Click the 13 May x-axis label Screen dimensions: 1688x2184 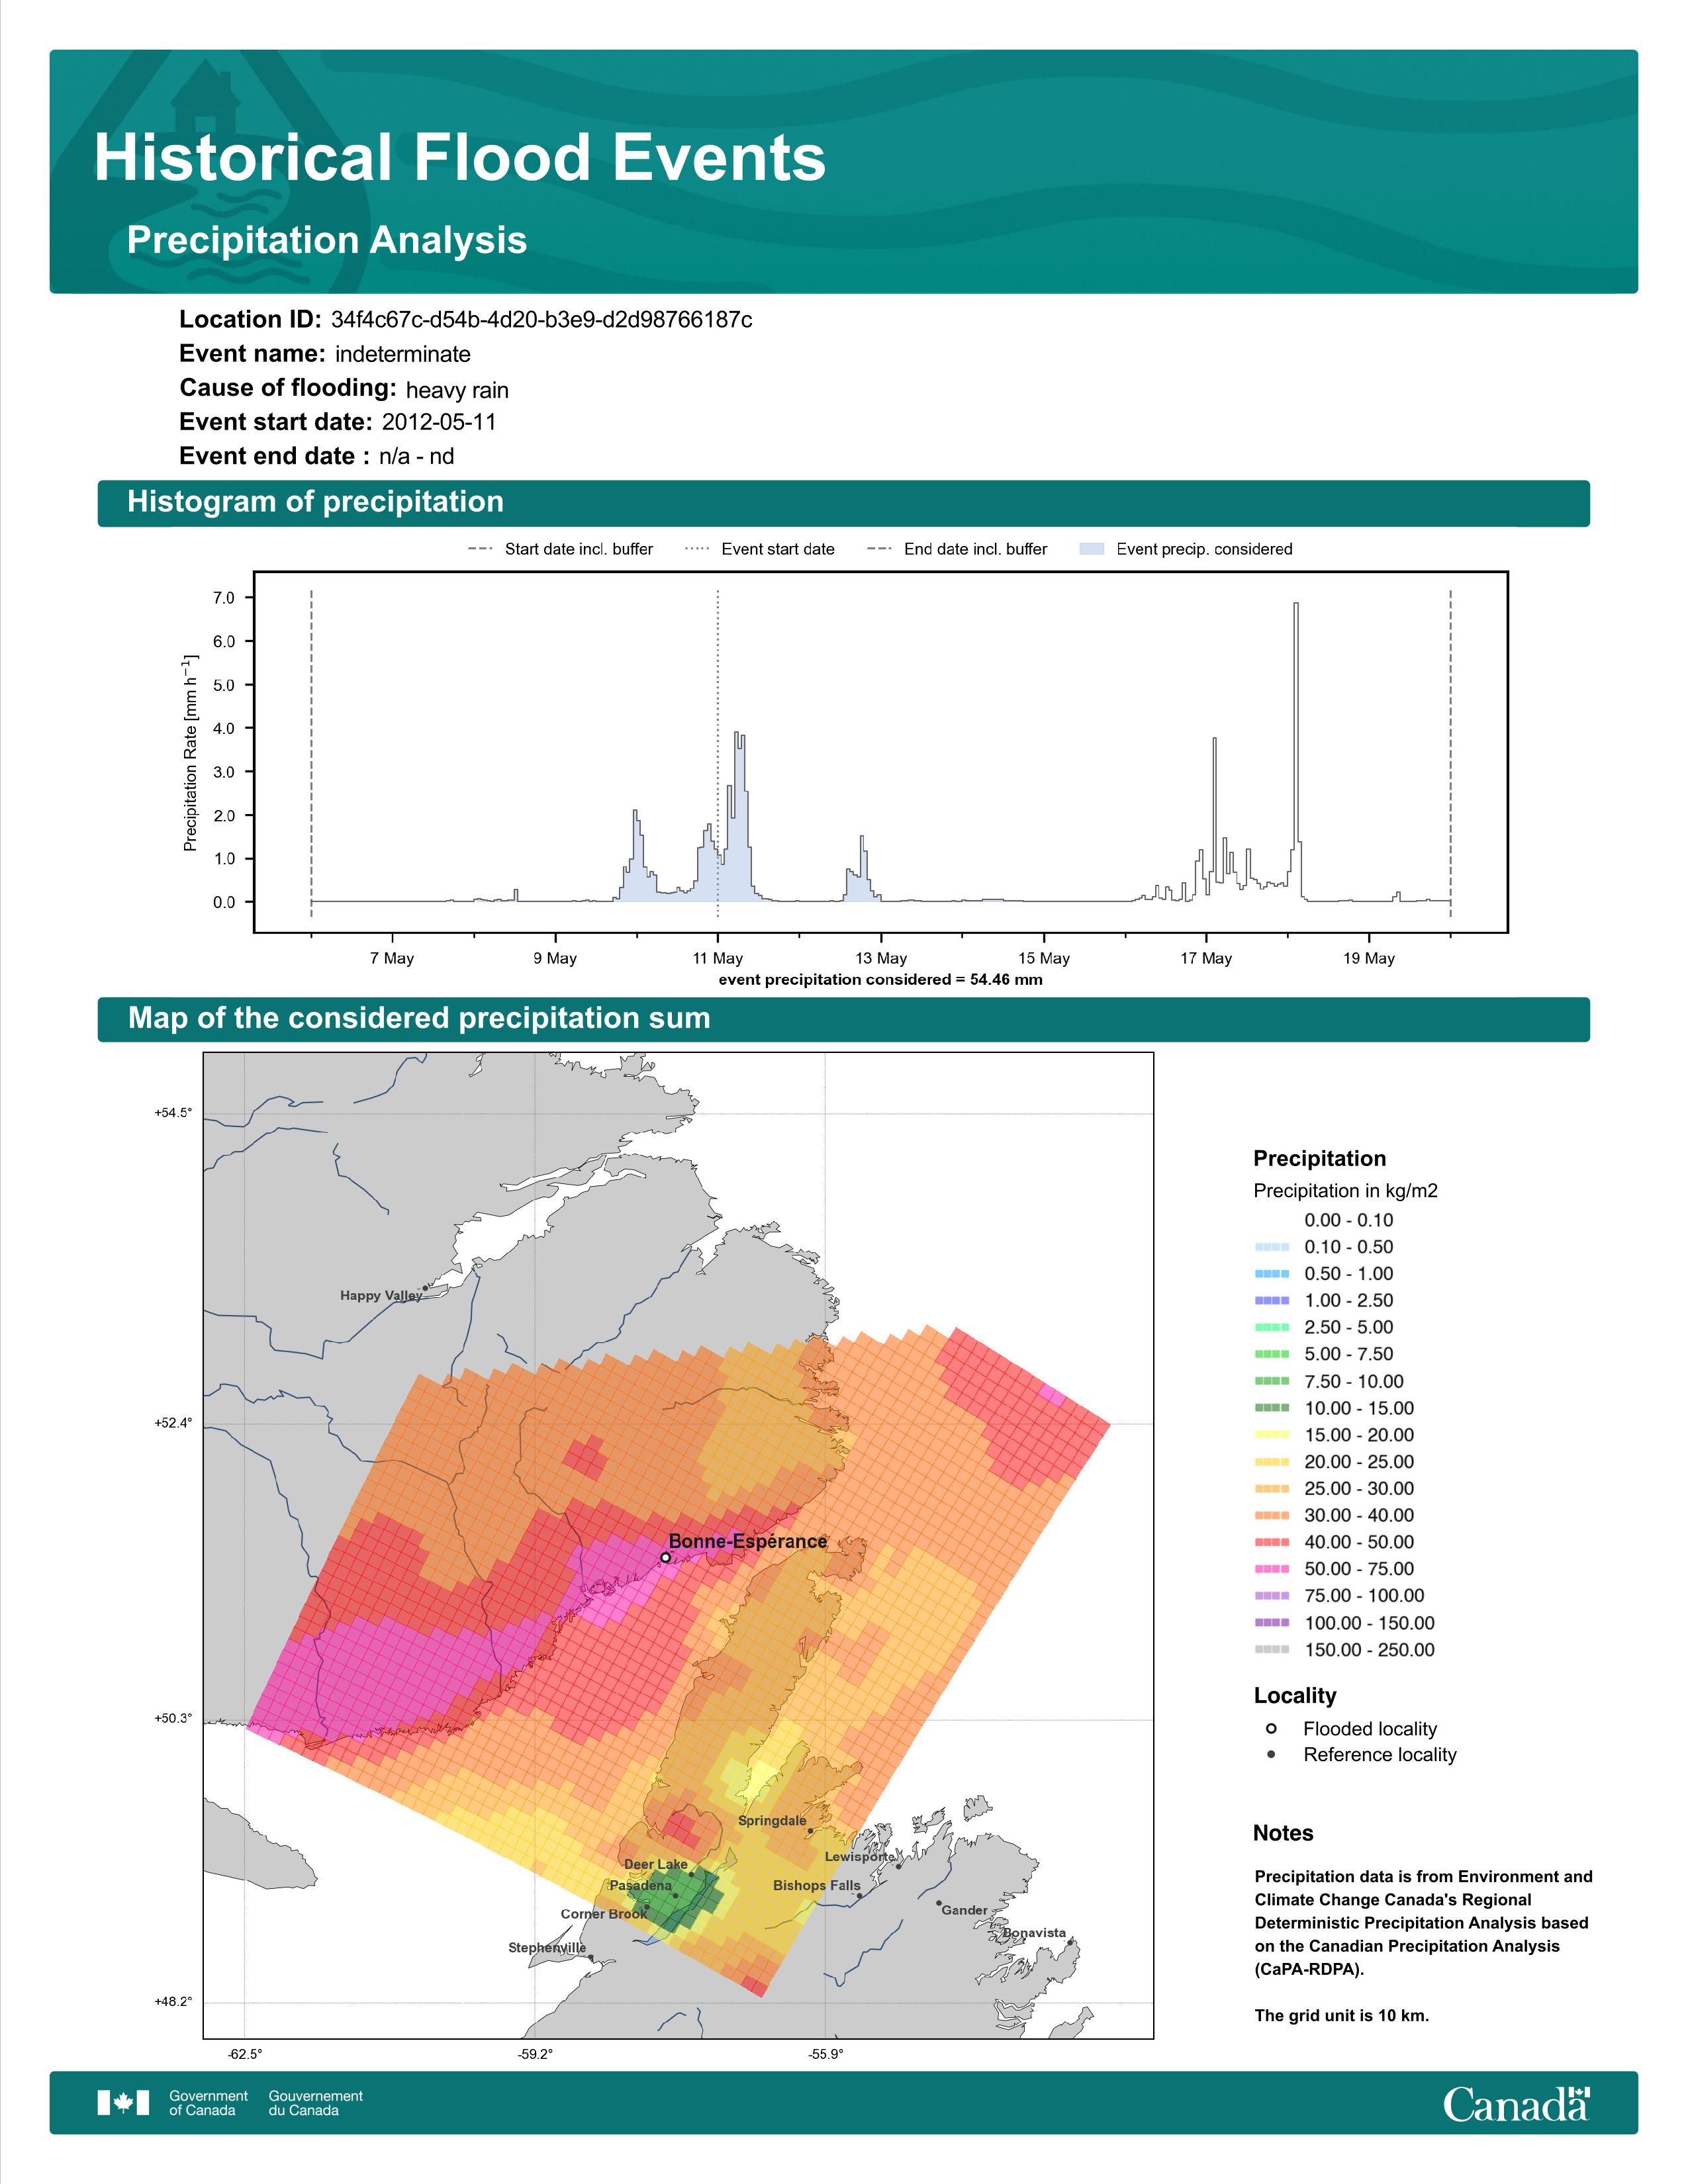click(881, 958)
